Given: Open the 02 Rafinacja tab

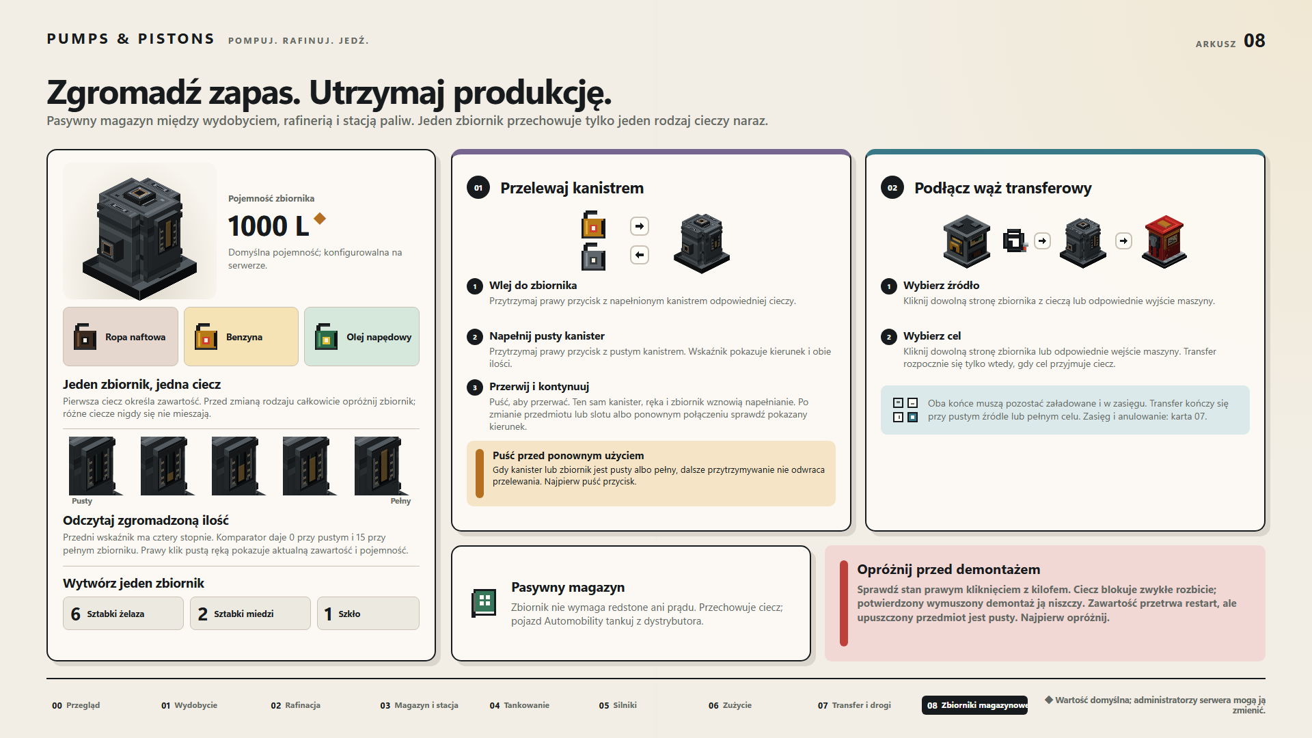Looking at the screenshot, I should coord(296,705).
